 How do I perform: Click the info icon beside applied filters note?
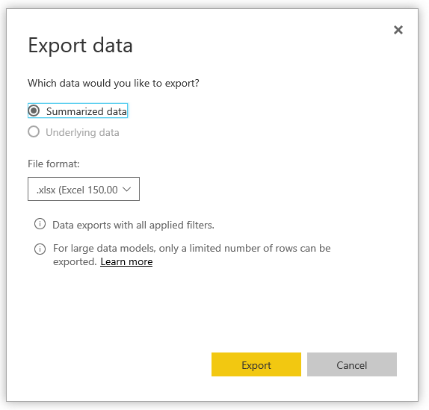coord(40,224)
